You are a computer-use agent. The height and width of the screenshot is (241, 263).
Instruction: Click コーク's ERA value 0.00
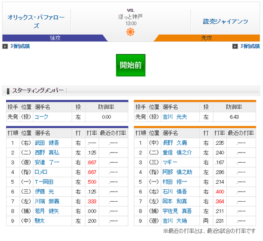point(107,117)
